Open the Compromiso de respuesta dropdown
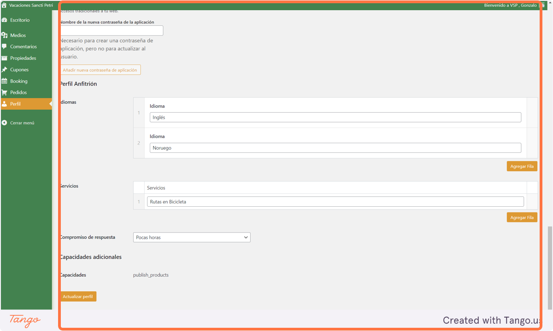 click(192, 238)
